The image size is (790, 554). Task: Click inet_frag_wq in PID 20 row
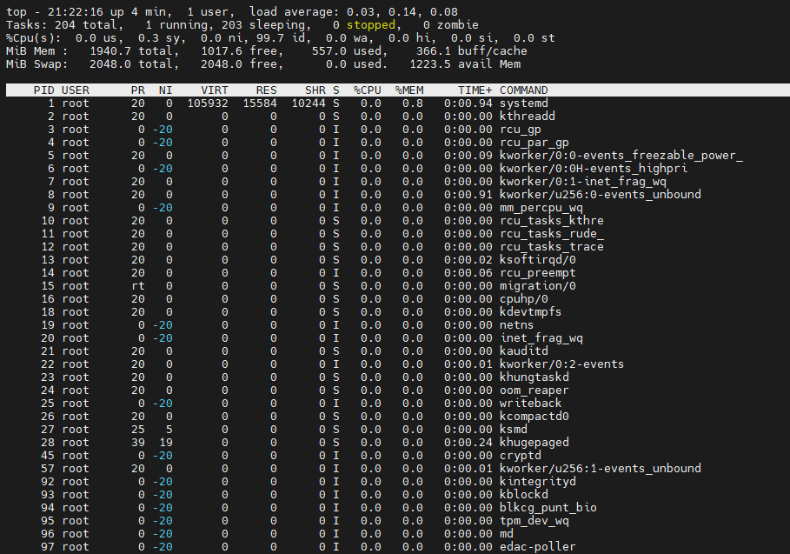point(541,338)
